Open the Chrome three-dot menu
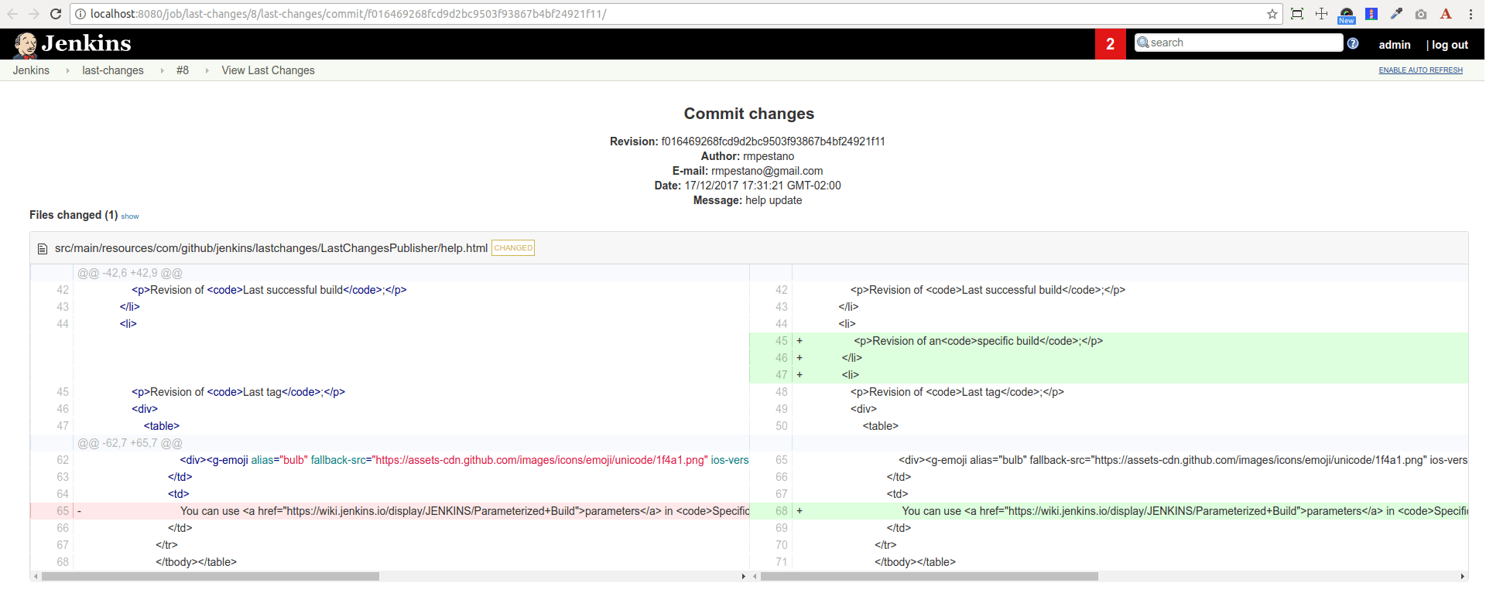 [1471, 14]
